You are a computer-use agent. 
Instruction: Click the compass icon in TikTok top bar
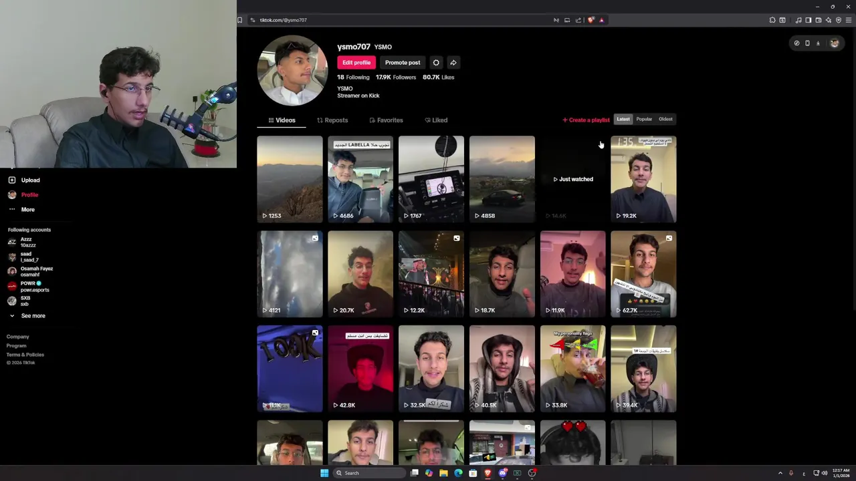coord(796,43)
